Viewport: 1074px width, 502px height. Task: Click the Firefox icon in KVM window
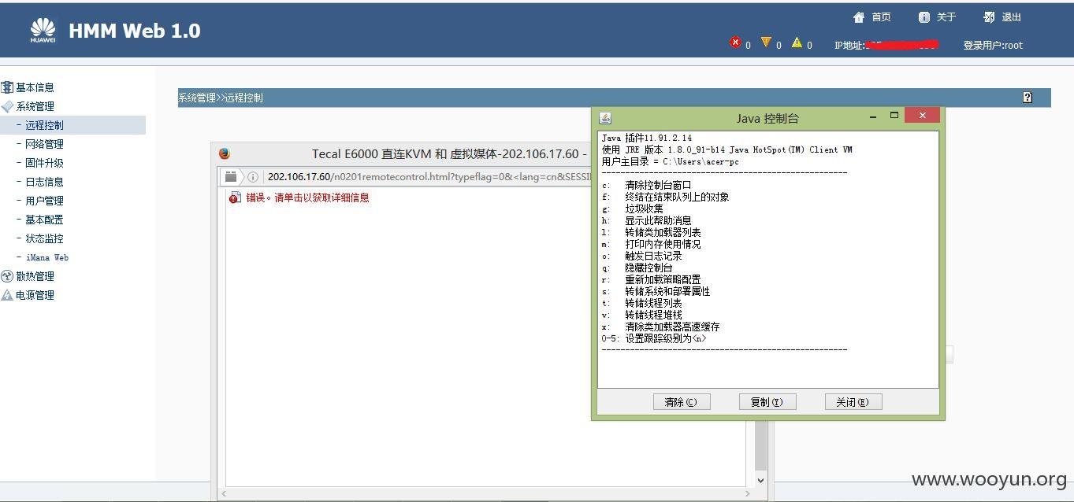[225, 154]
